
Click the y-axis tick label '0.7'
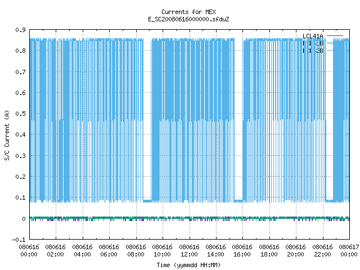(20, 72)
